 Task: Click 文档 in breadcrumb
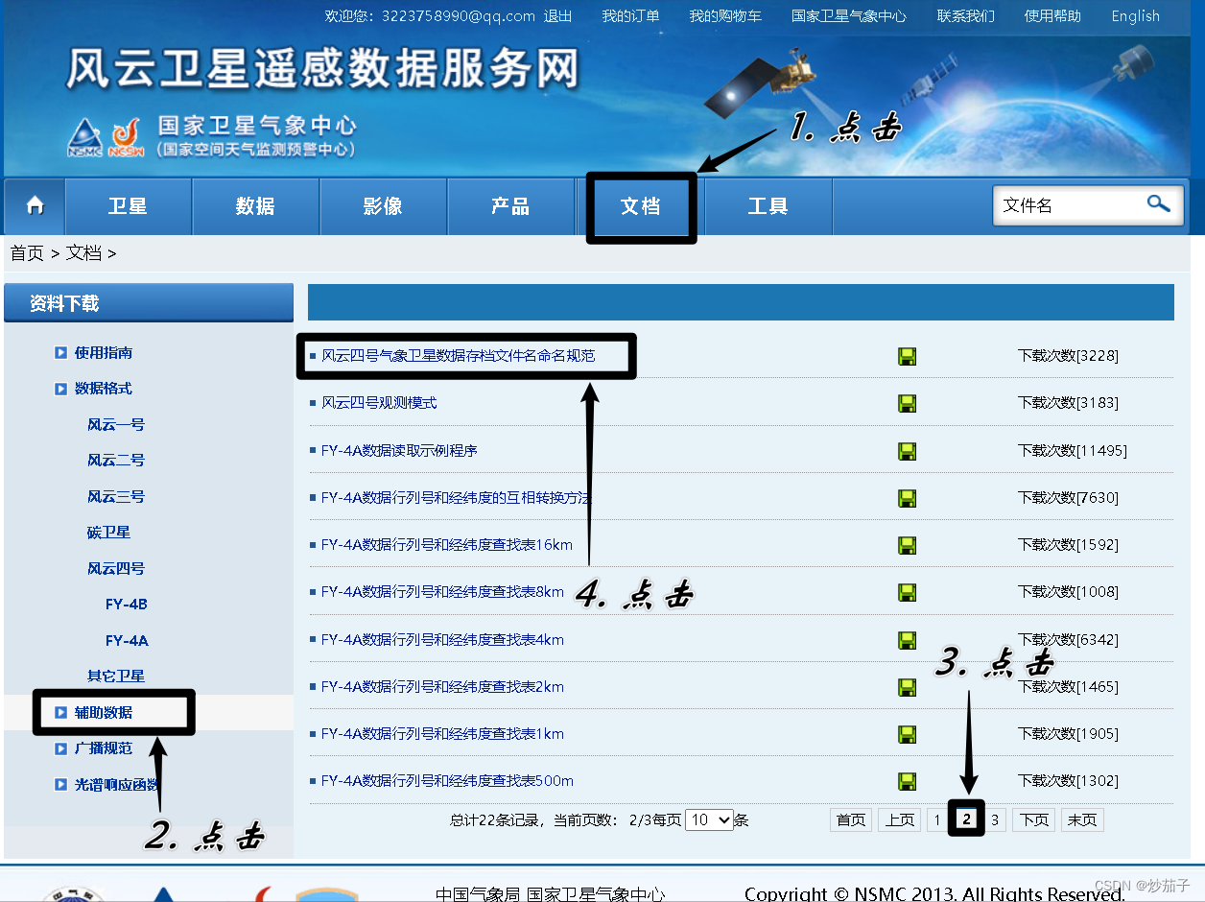(83, 253)
